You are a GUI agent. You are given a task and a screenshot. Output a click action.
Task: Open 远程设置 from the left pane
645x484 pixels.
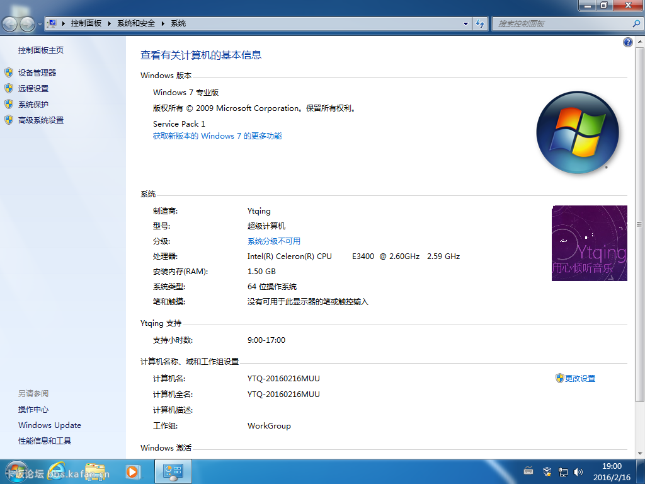tap(33, 88)
